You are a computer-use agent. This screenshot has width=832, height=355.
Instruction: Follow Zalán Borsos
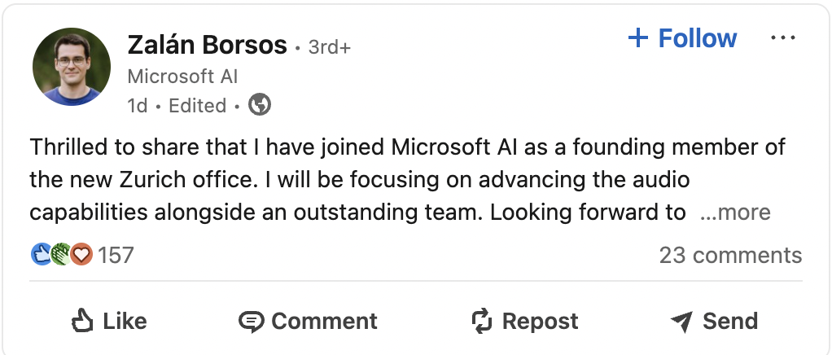coord(697,38)
